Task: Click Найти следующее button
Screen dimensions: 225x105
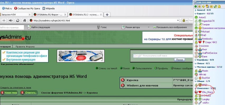Action: [x=39, y=27]
